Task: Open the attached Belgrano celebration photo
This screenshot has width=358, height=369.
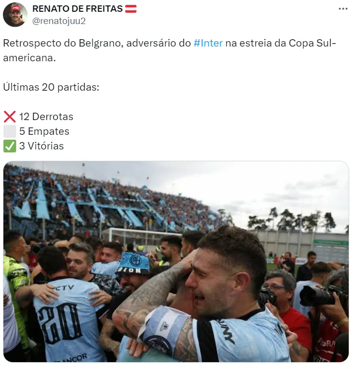Action: tap(176, 262)
